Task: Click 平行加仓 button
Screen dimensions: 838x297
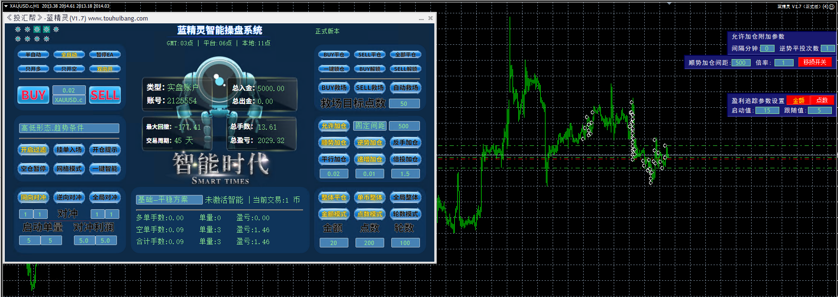Action: (334, 159)
